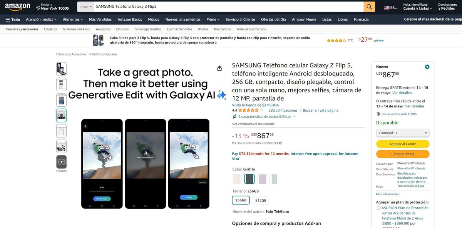Check the ASURION protection plan checkbox

[378, 208]
